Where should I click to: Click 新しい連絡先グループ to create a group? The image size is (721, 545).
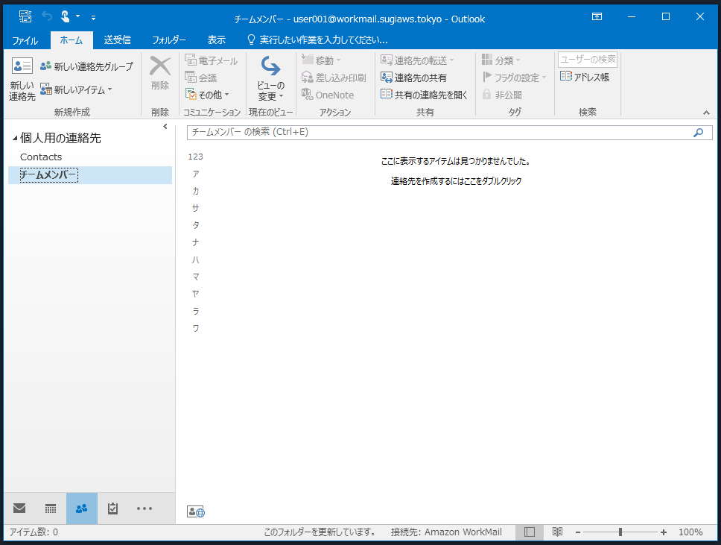[86, 66]
